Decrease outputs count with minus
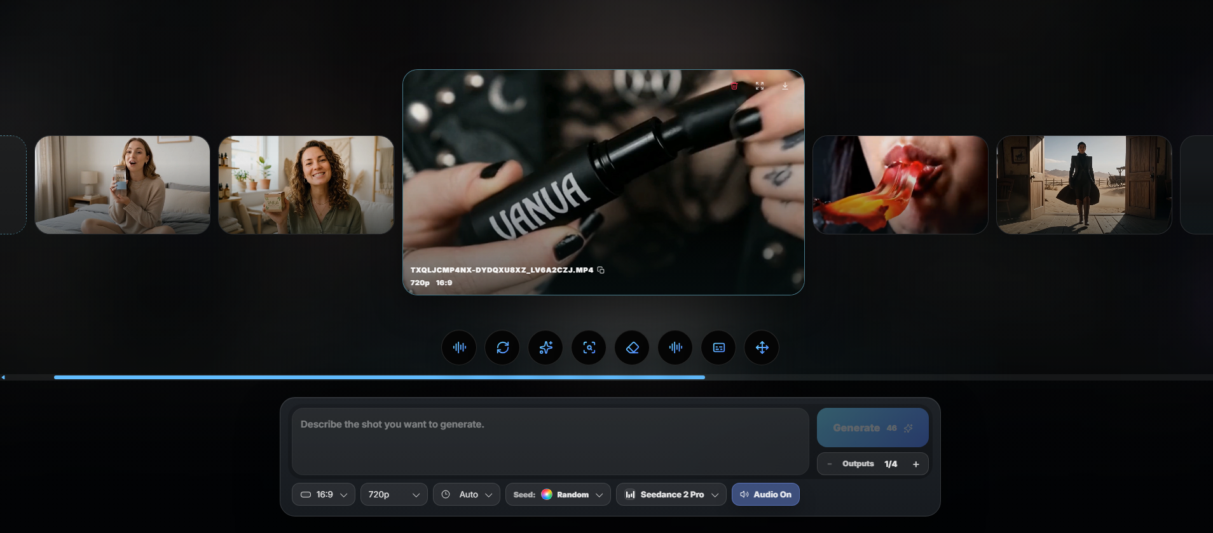The height and width of the screenshot is (533, 1213). pos(830,464)
